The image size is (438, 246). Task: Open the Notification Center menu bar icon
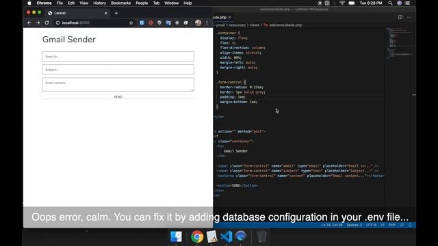(x=408, y=3)
